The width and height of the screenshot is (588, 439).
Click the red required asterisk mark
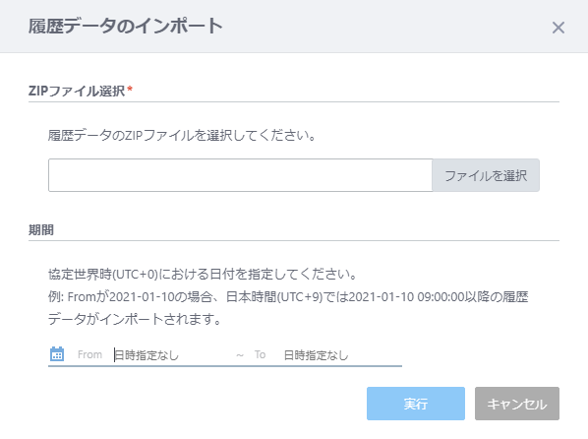[x=130, y=89]
